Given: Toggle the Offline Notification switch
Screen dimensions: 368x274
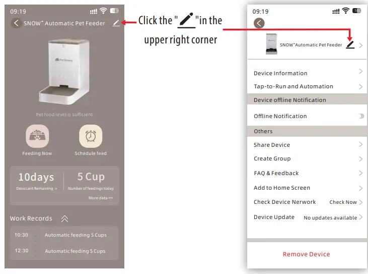Looking at the screenshot, I should click(x=361, y=116).
